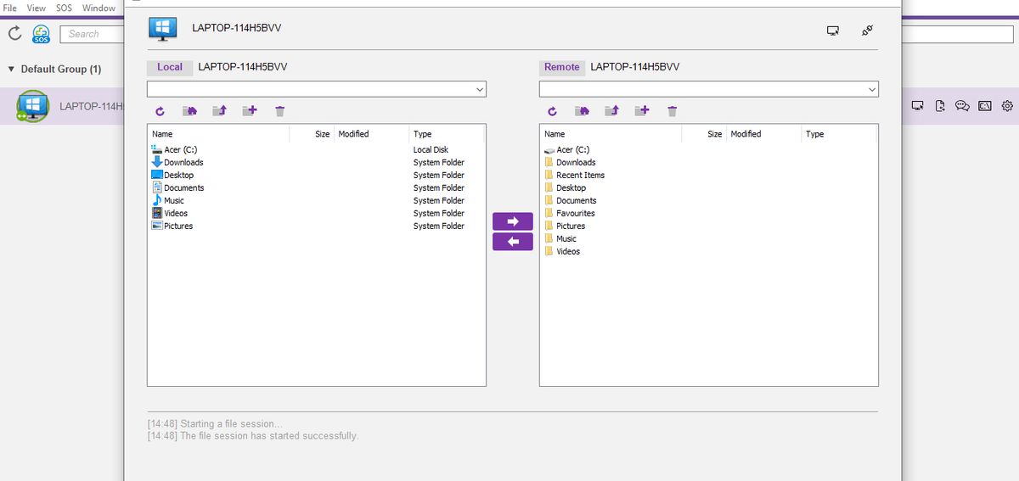Open the View menu

point(37,8)
